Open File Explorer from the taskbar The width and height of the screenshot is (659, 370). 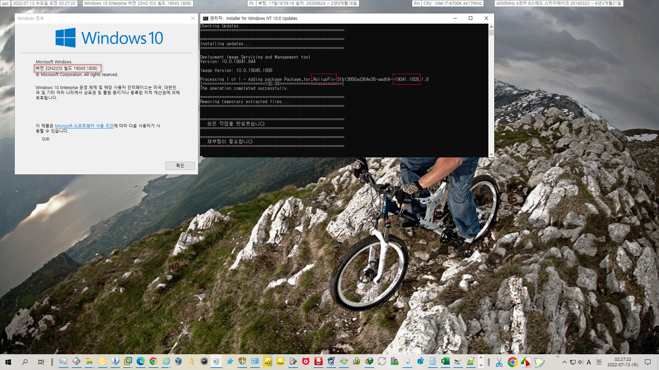[x=89, y=361]
